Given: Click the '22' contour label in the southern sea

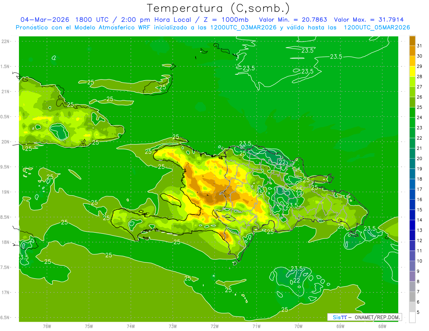Looking at the screenshot, I should 297,280.
